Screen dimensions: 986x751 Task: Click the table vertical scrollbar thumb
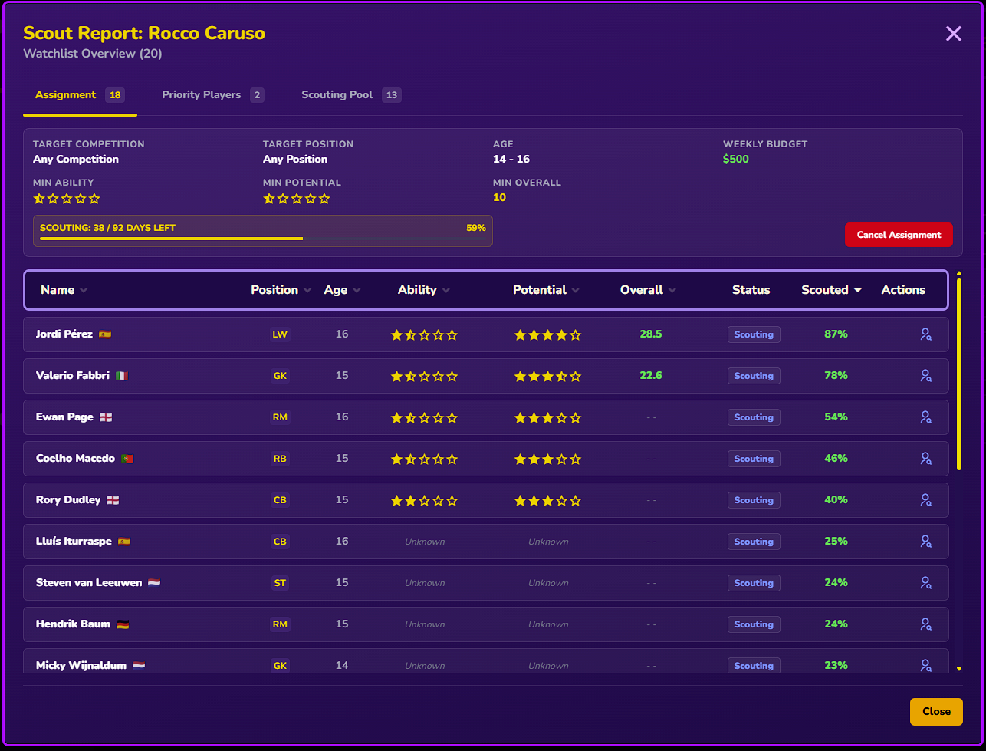tap(958, 374)
